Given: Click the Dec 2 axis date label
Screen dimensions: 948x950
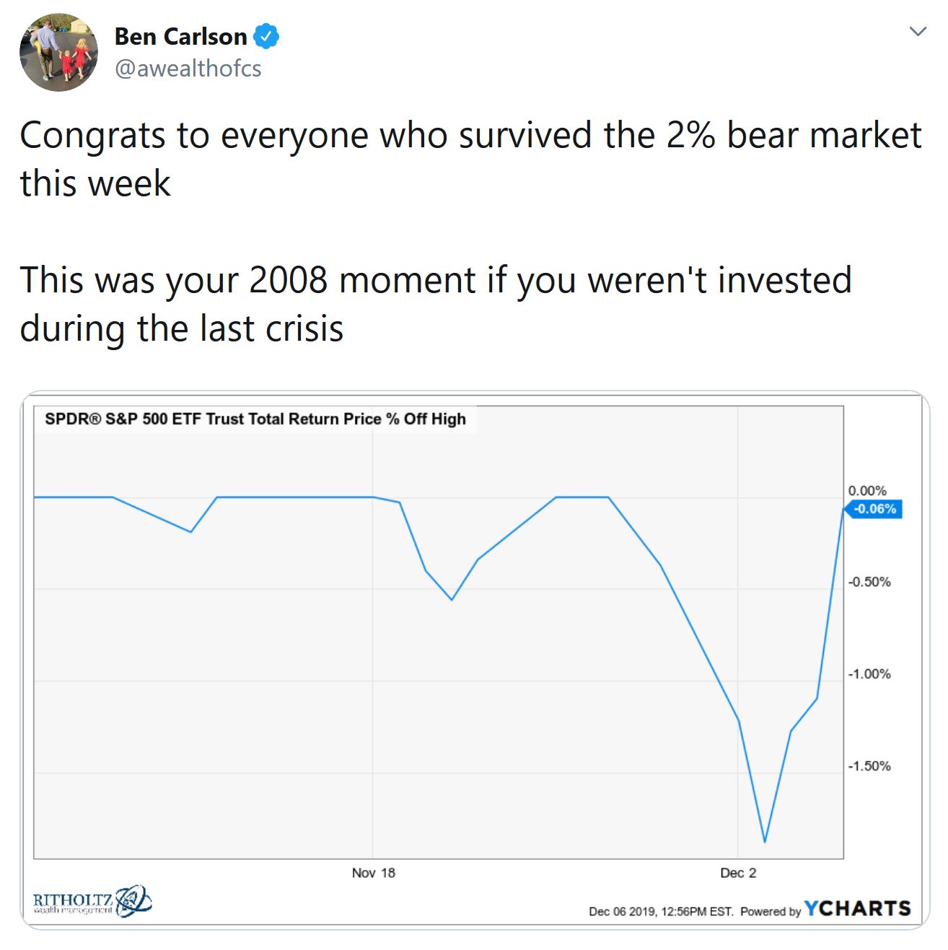Looking at the screenshot, I should (738, 873).
